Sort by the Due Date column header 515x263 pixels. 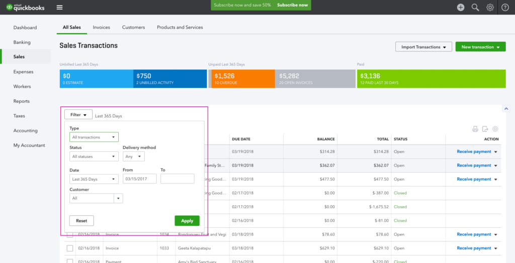pos(241,139)
